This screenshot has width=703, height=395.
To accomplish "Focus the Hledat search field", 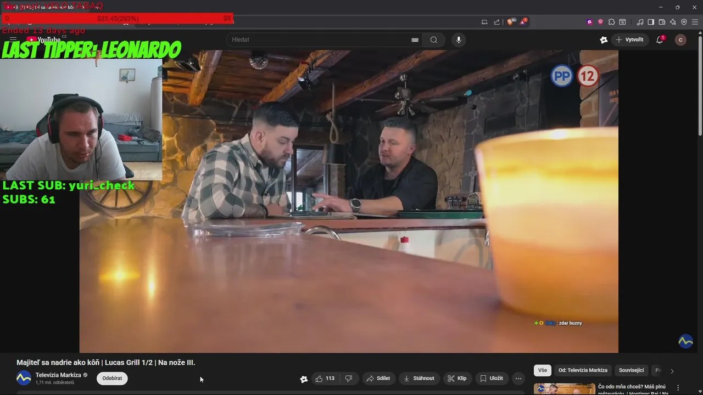I will pyautogui.click(x=324, y=39).
